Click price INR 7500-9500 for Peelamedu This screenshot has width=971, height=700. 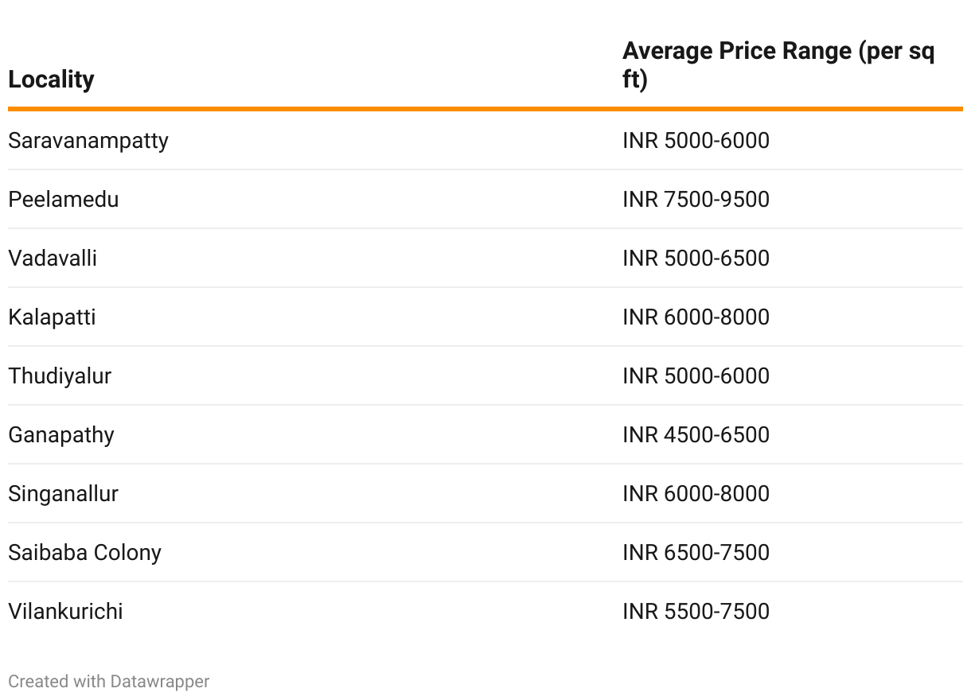(x=696, y=200)
